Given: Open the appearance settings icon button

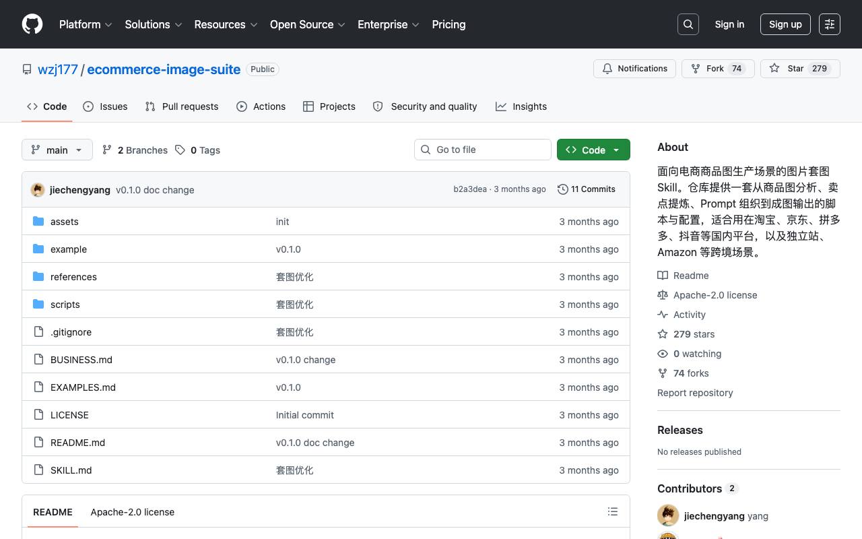Looking at the screenshot, I should point(830,24).
